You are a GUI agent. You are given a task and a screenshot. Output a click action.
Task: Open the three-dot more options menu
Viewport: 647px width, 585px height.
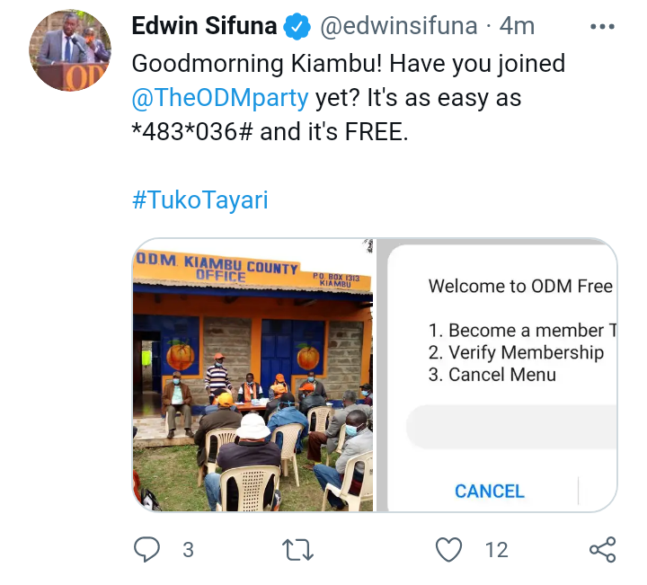[602, 27]
